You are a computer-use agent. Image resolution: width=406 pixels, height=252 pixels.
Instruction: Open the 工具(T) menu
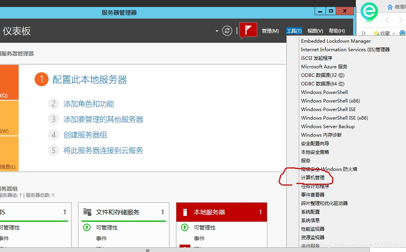(294, 31)
